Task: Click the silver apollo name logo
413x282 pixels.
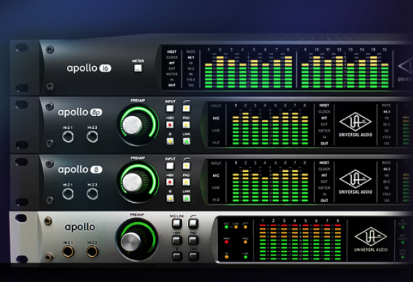Action: coord(80,227)
